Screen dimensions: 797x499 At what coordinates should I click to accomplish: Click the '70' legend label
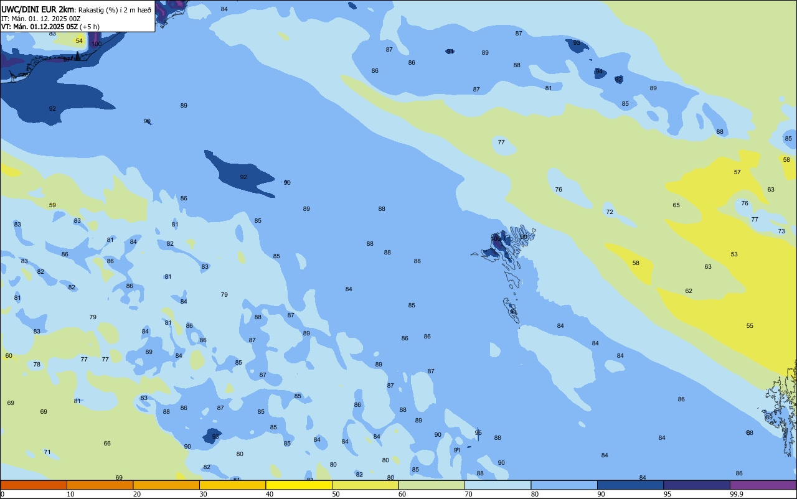pos(468,494)
